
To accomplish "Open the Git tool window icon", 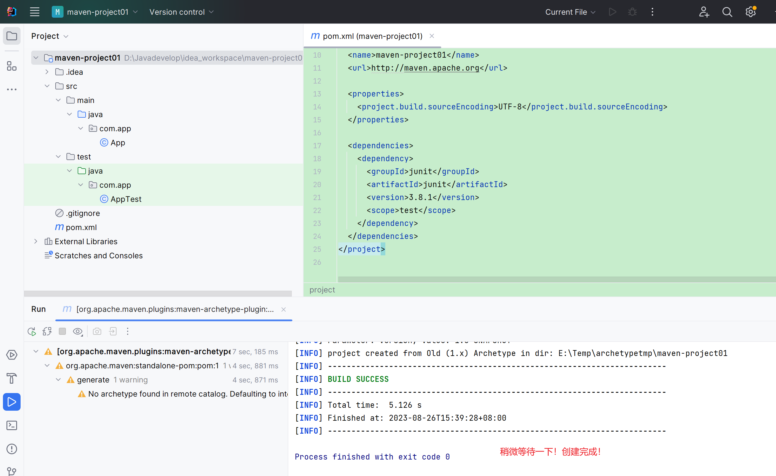I will pos(12,471).
